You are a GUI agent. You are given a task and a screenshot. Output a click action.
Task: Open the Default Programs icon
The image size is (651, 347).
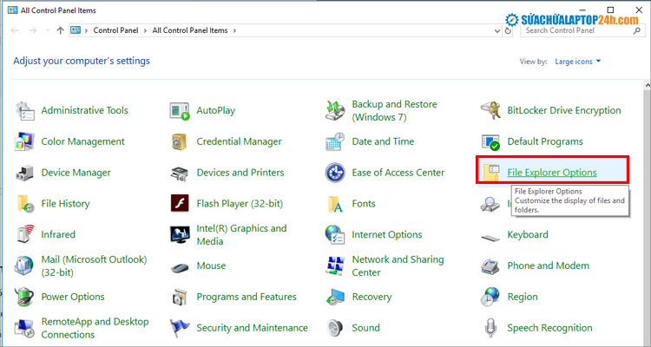(490, 141)
